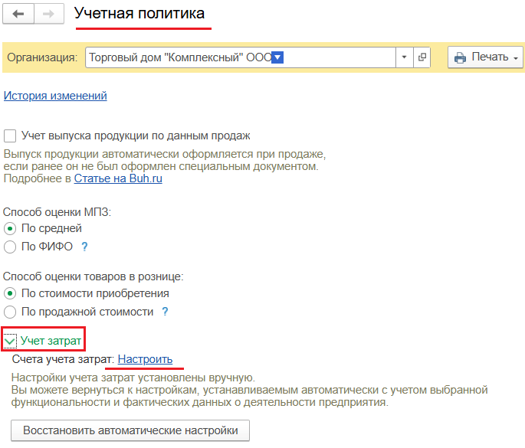Open the selected organization card icon

pos(422,57)
